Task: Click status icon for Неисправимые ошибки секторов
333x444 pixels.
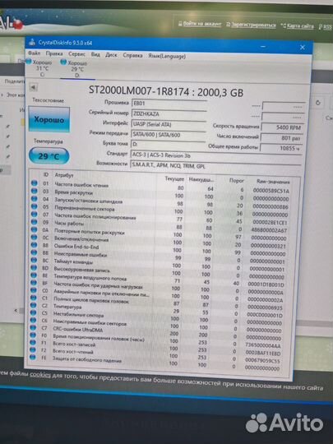Action: [x=33, y=321]
